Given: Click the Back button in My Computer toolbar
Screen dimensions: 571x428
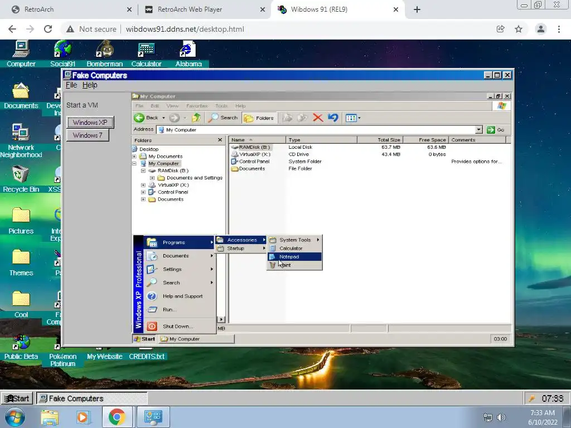Looking at the screenshot, I should [146, 118].
